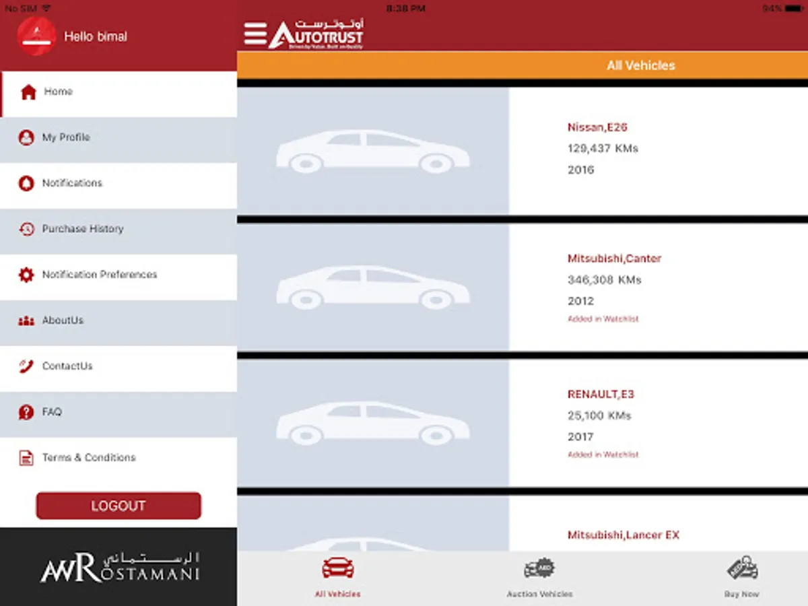This screenshot has height=606, width=808.
Task: Open FAQ menu item
Action: pyautogui.click(x=119, y=414)
